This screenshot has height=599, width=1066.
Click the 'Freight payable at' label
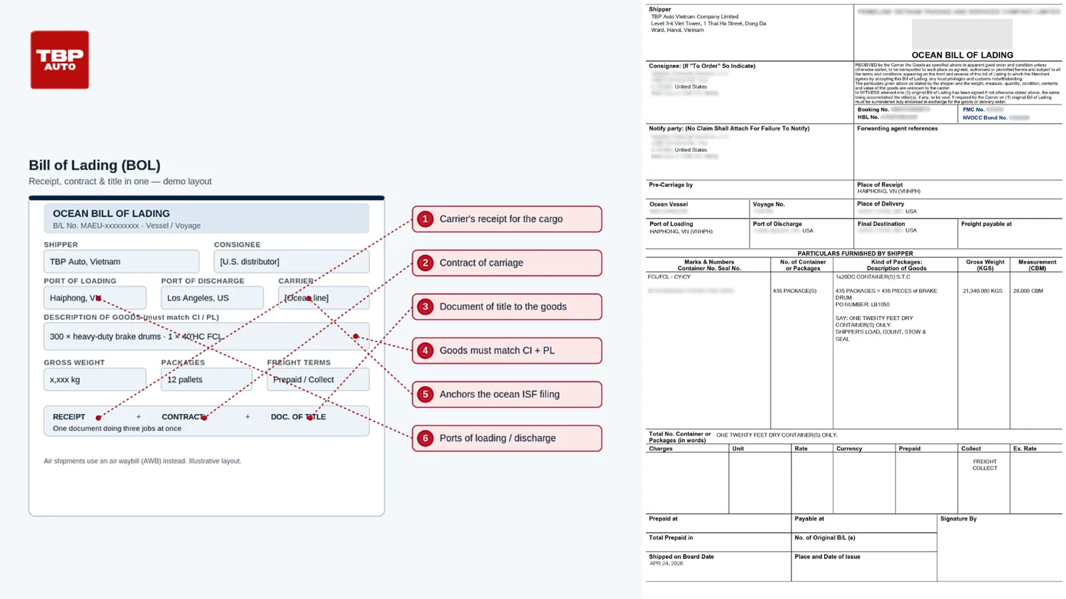point(986,224)
